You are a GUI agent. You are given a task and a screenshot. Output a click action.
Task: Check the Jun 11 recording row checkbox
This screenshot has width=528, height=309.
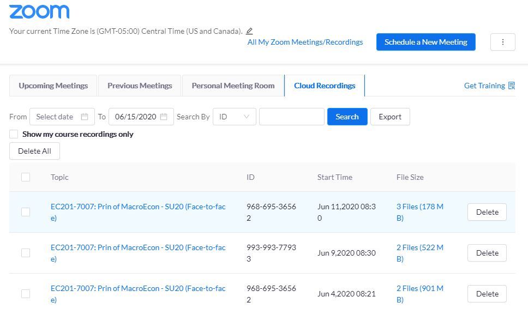click(x=26, y=212)
